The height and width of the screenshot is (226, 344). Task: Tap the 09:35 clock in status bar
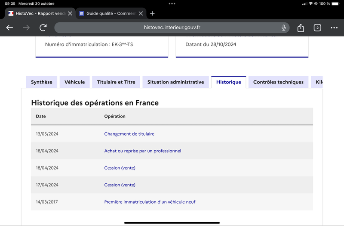coord(10,3)
